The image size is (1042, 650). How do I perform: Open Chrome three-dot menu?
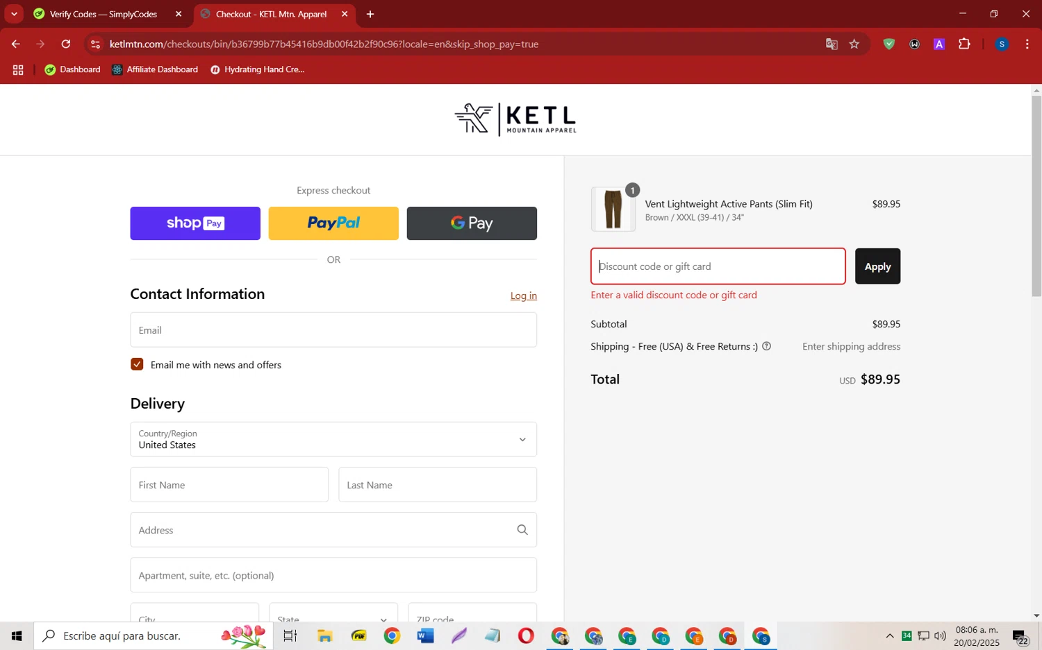click(1027, 44)
